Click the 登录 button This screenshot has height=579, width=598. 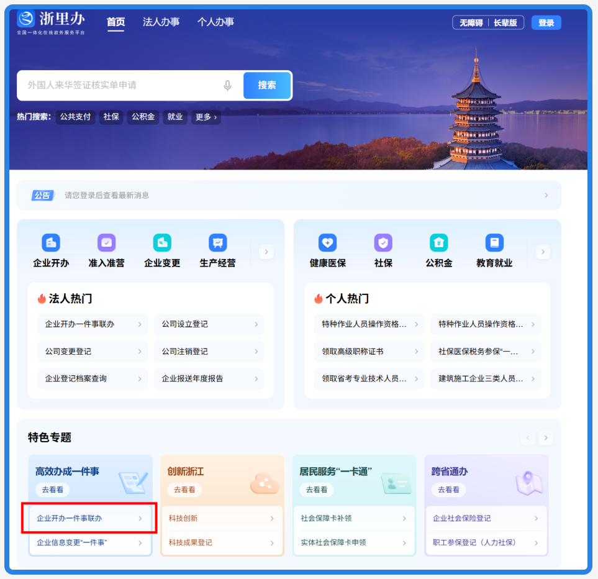(546, 23)
